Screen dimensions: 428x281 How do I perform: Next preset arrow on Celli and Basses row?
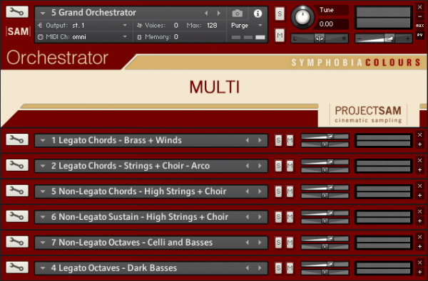tap(260, 243)
